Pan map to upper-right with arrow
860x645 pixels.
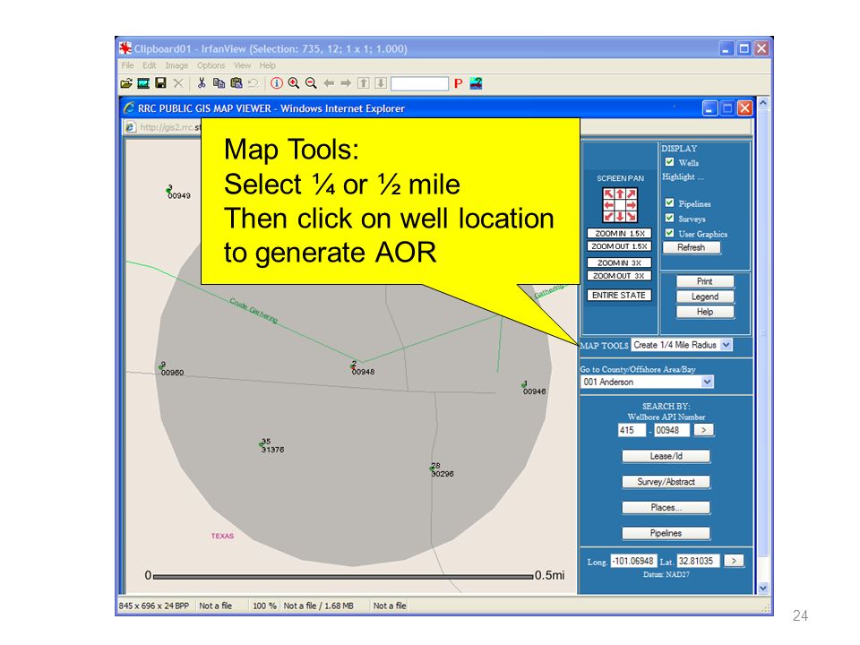pyautogui.click(x=632, y=194)
